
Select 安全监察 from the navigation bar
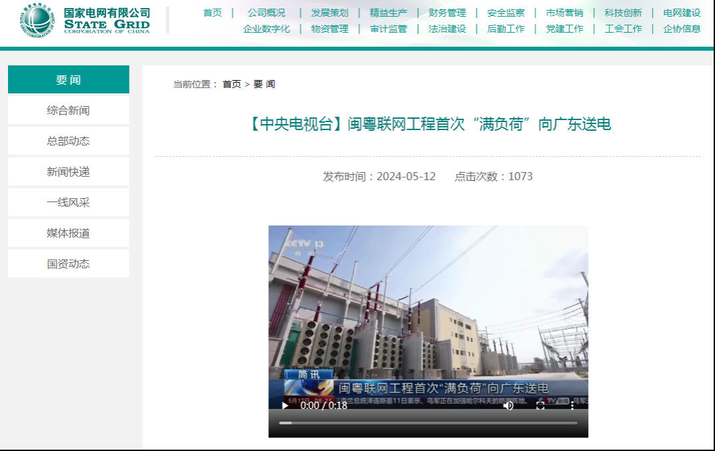pos(506,13)
